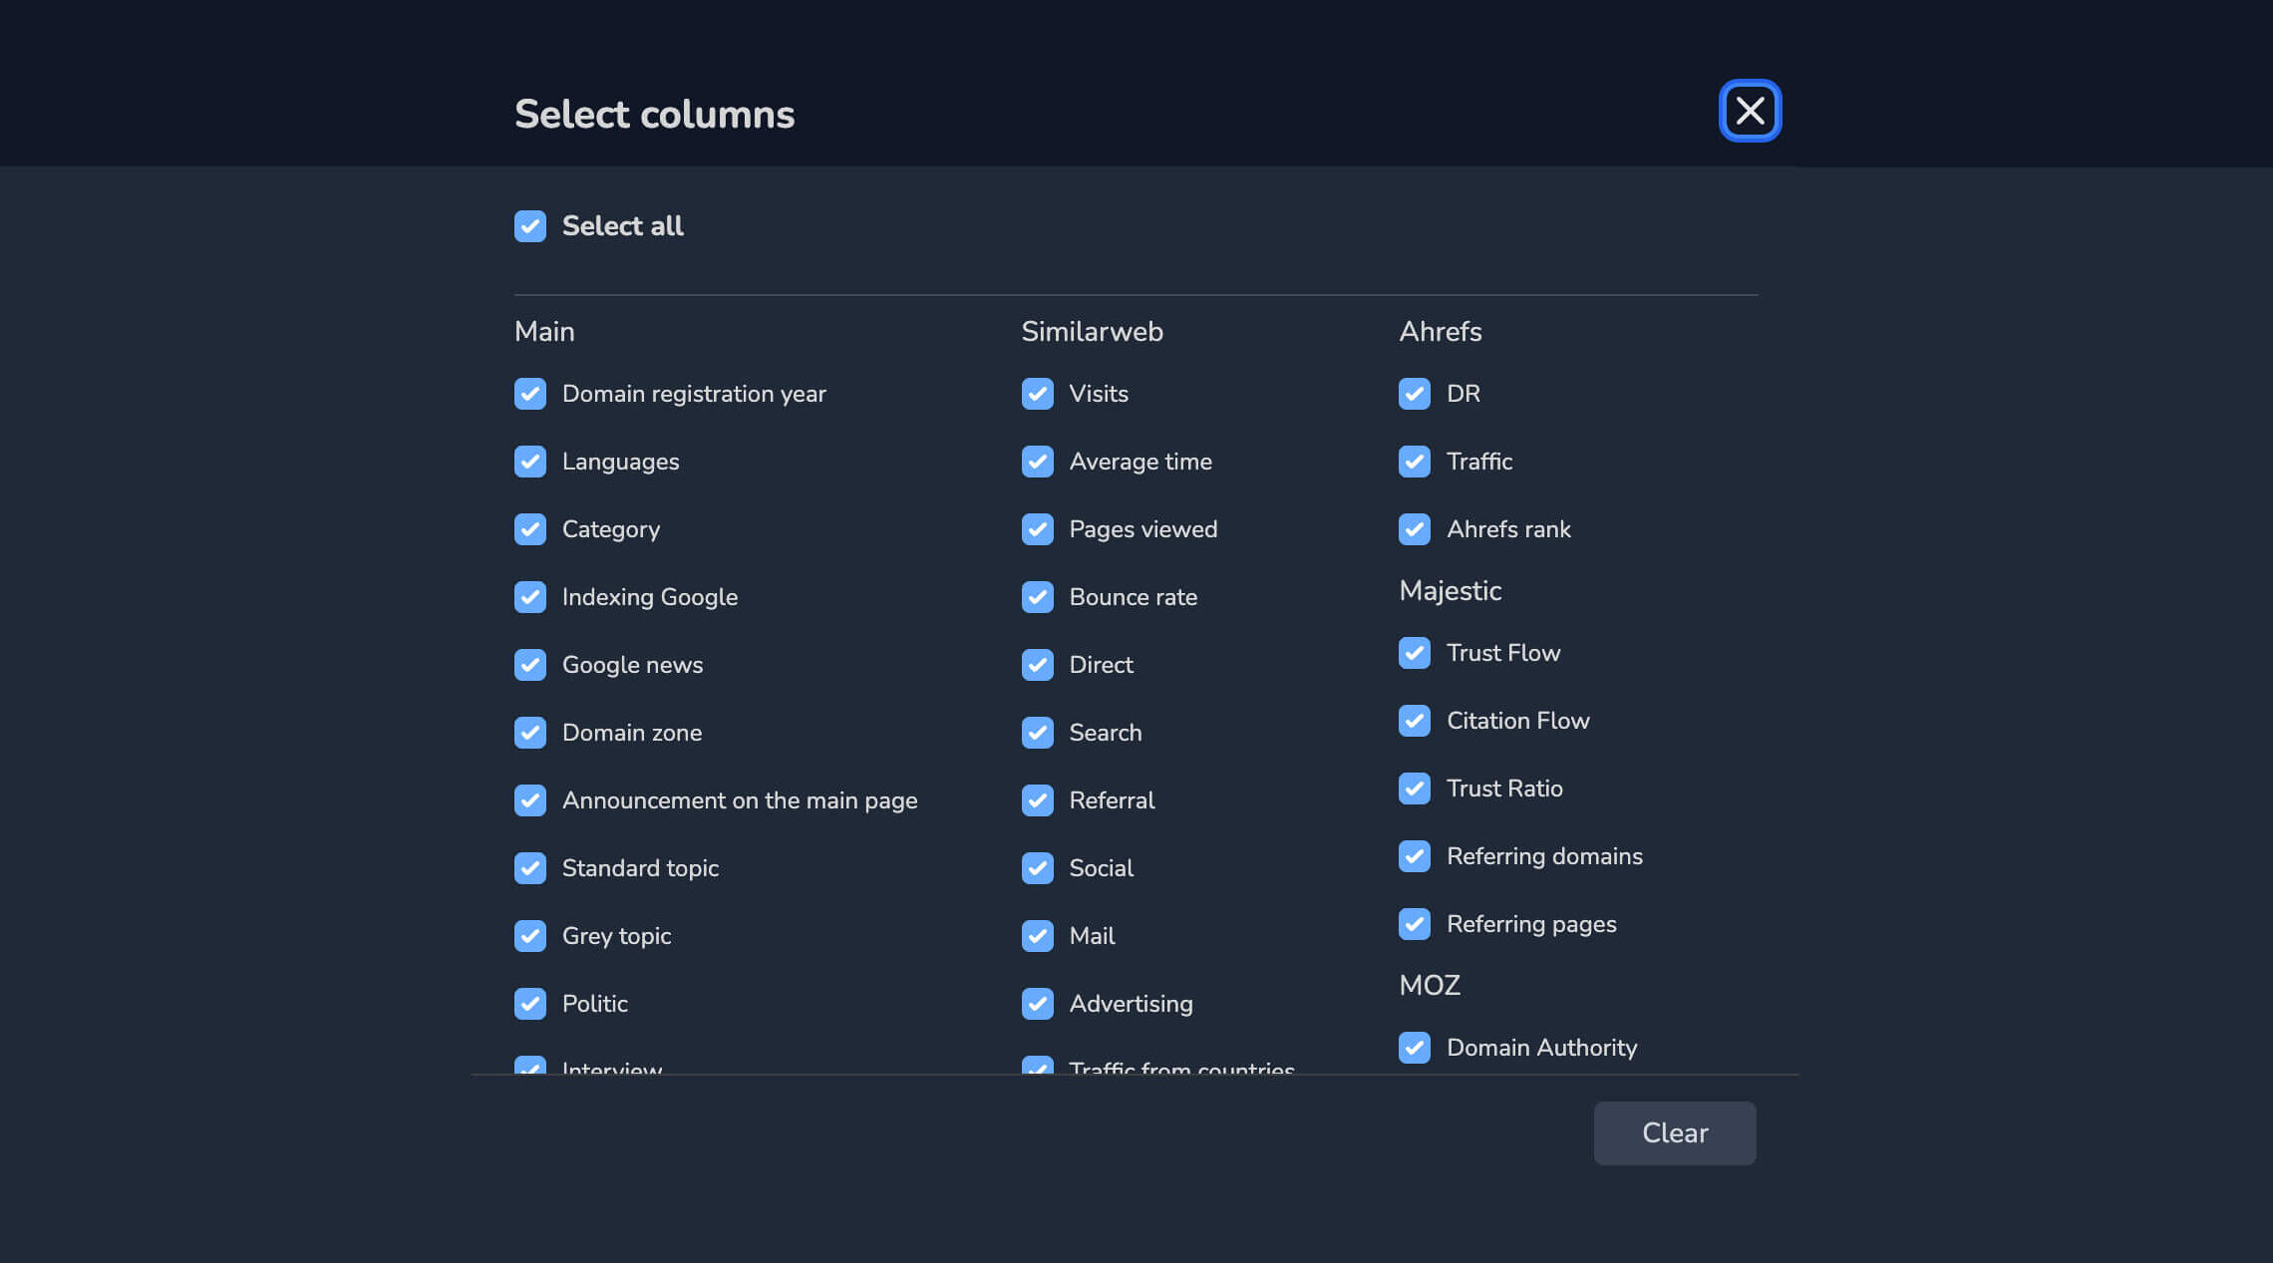This screenshot has width=2273, height=1263.
Task: Toggle the Trust Flow checkbox
Action: tap(1414, 653)
